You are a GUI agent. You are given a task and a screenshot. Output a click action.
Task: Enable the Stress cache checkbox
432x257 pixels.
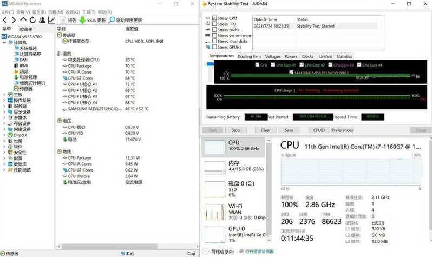[x=214, y=30]
